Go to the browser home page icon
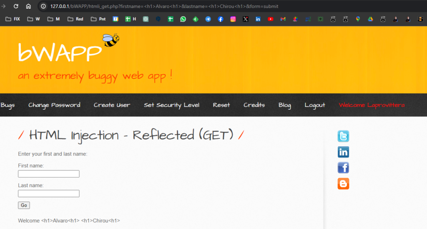Image resolution: width=427 pixels, height=229 pixels. tap(28, 6)
